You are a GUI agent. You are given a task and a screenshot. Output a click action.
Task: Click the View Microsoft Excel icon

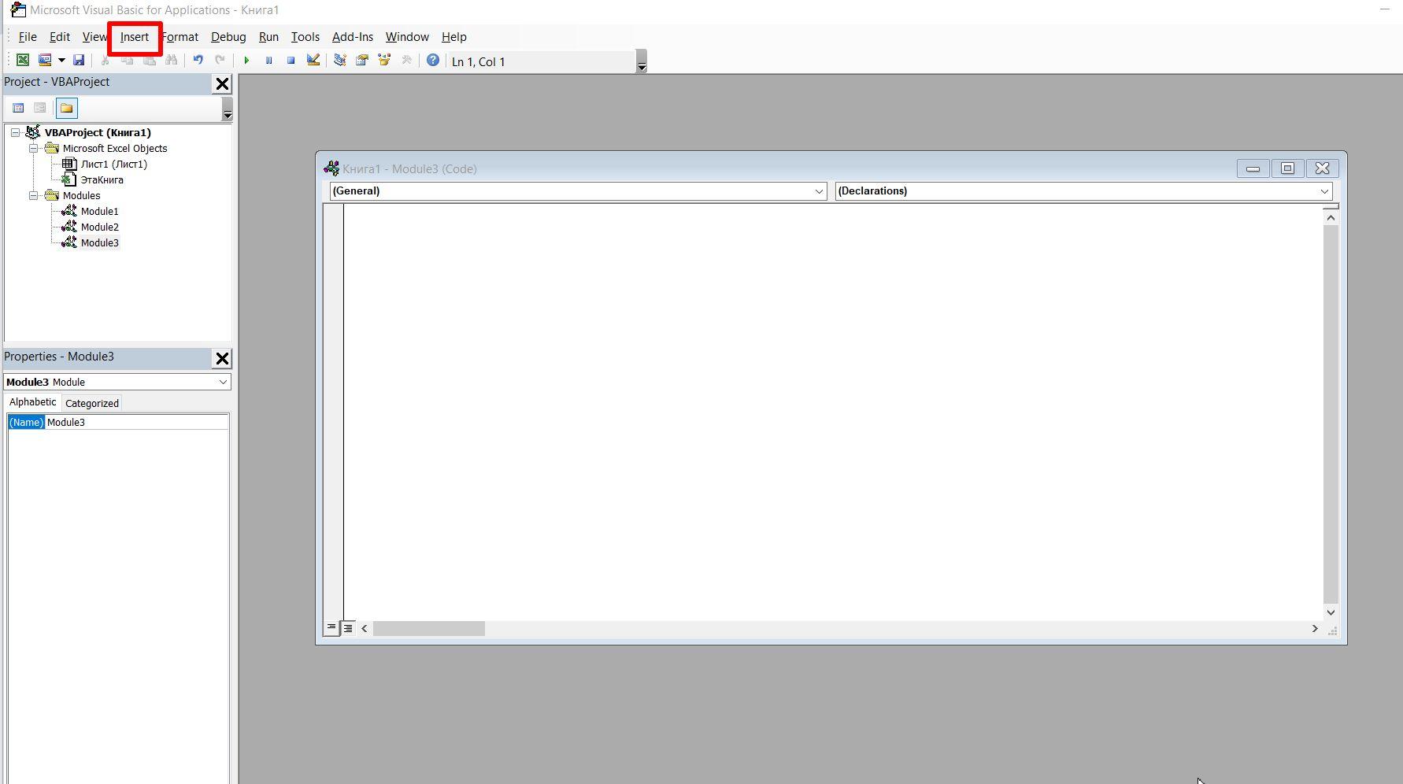pos(23,61)
